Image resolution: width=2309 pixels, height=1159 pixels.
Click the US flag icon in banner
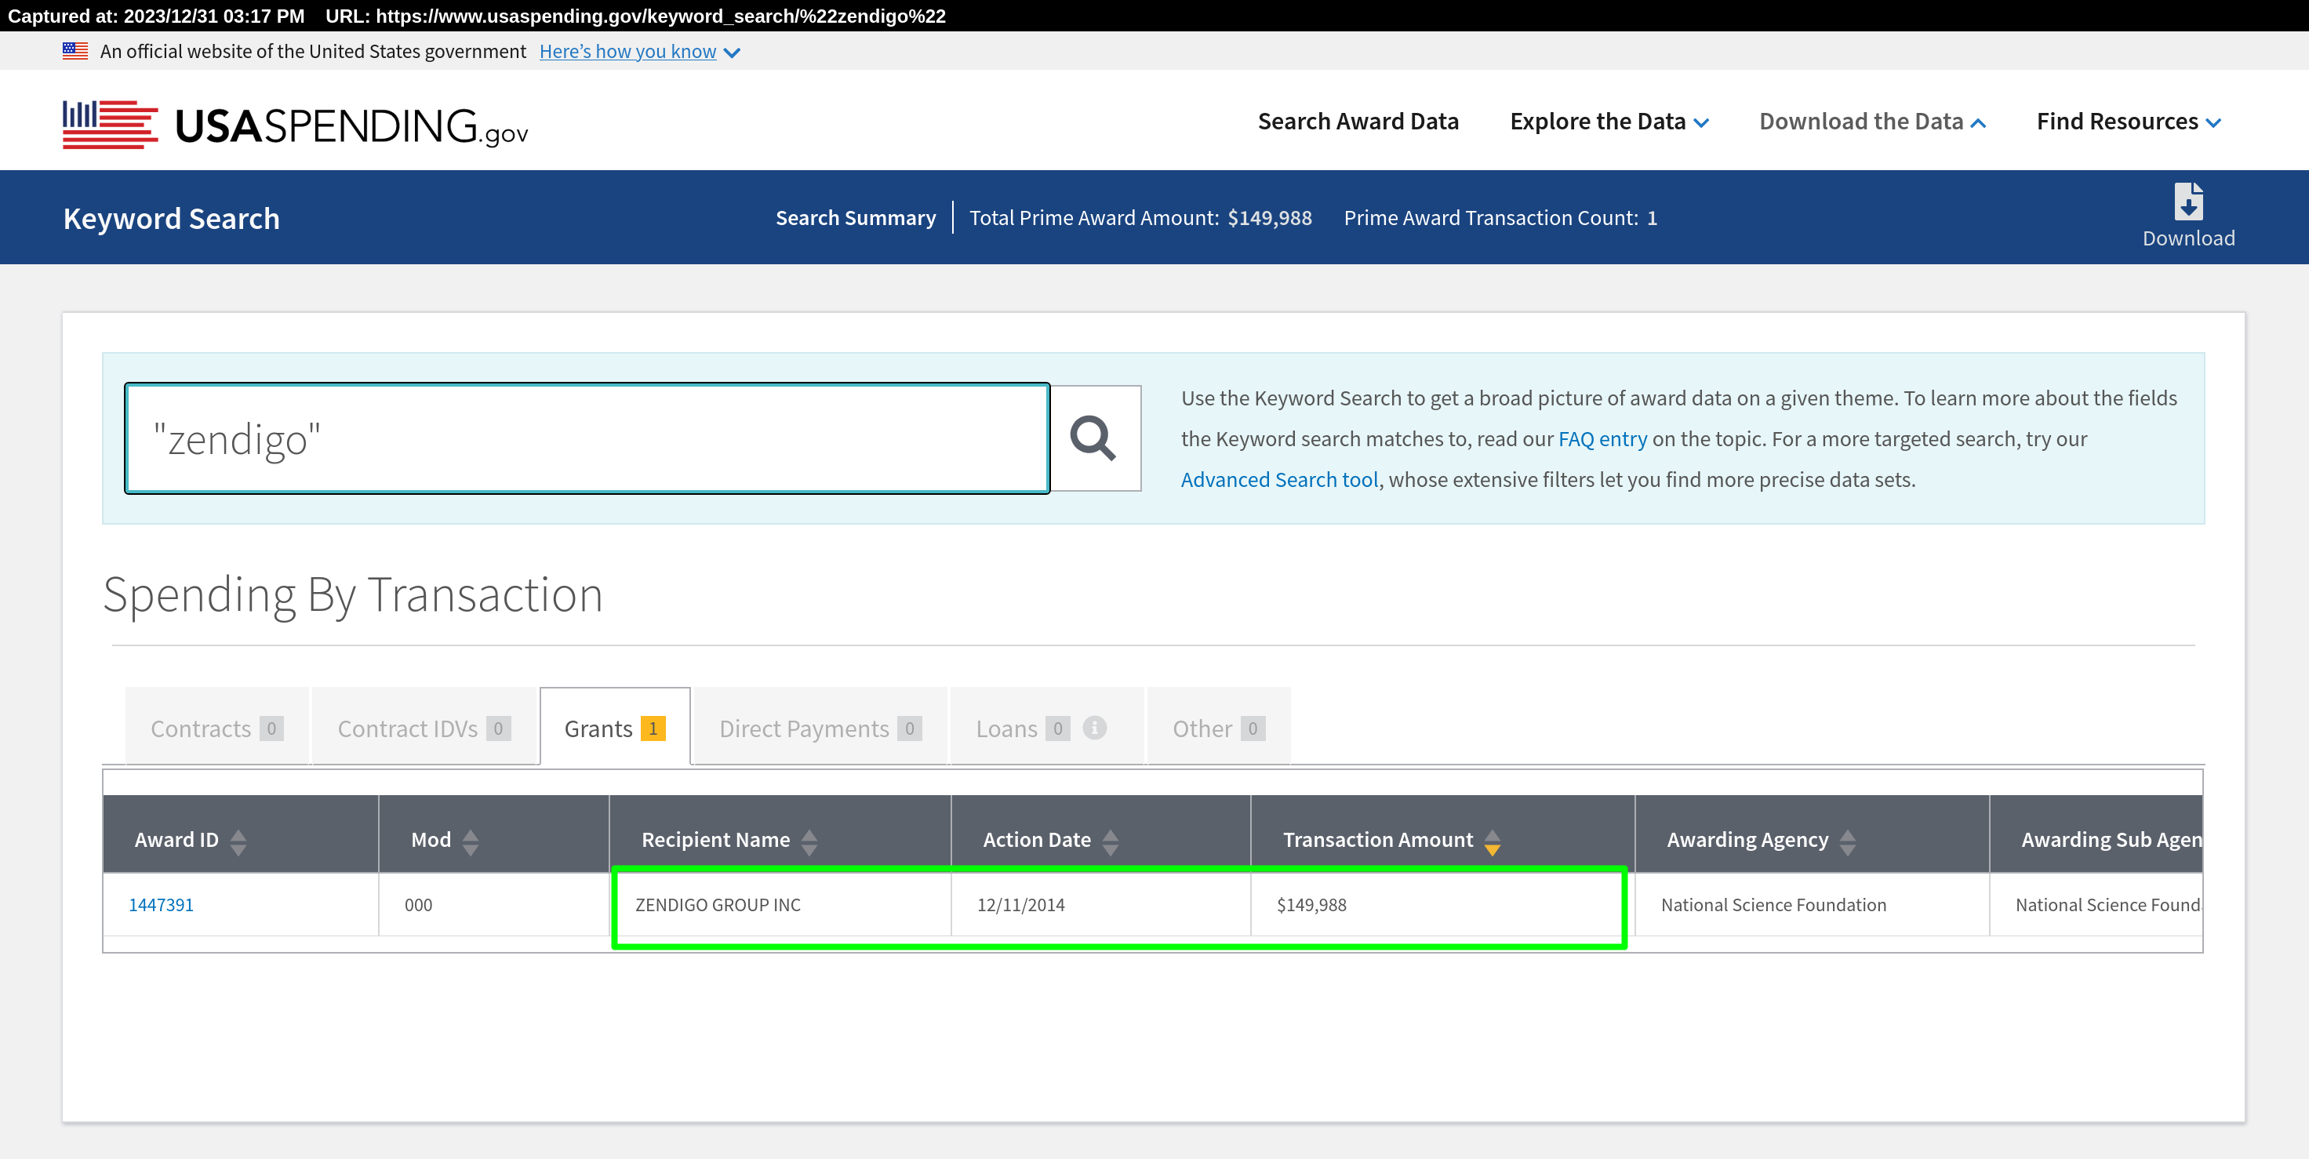pos(75,51)
